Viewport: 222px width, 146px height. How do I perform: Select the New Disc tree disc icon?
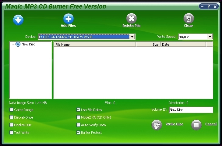tap(18, 44)
